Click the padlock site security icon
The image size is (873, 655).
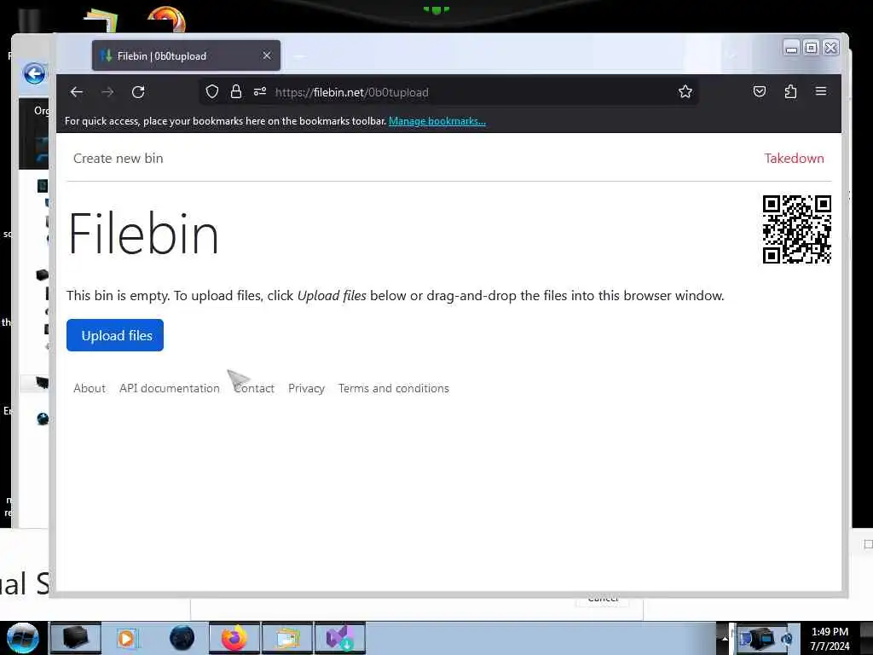click(x=236, y=92)
